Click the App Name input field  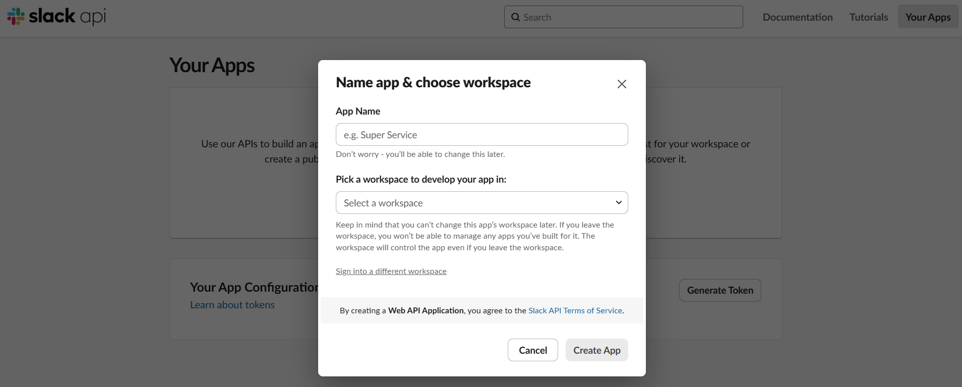point(482,135)
